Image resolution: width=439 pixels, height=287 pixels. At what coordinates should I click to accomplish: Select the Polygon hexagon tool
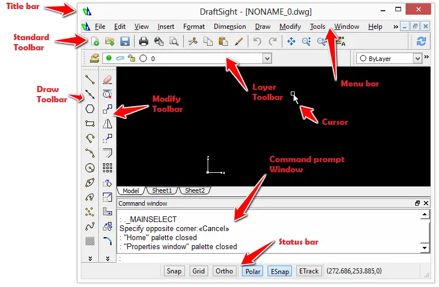coord(90,109)
